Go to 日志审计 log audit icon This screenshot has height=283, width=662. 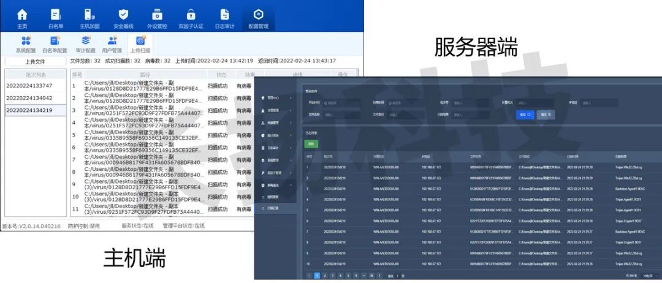[x=224, y=18]
